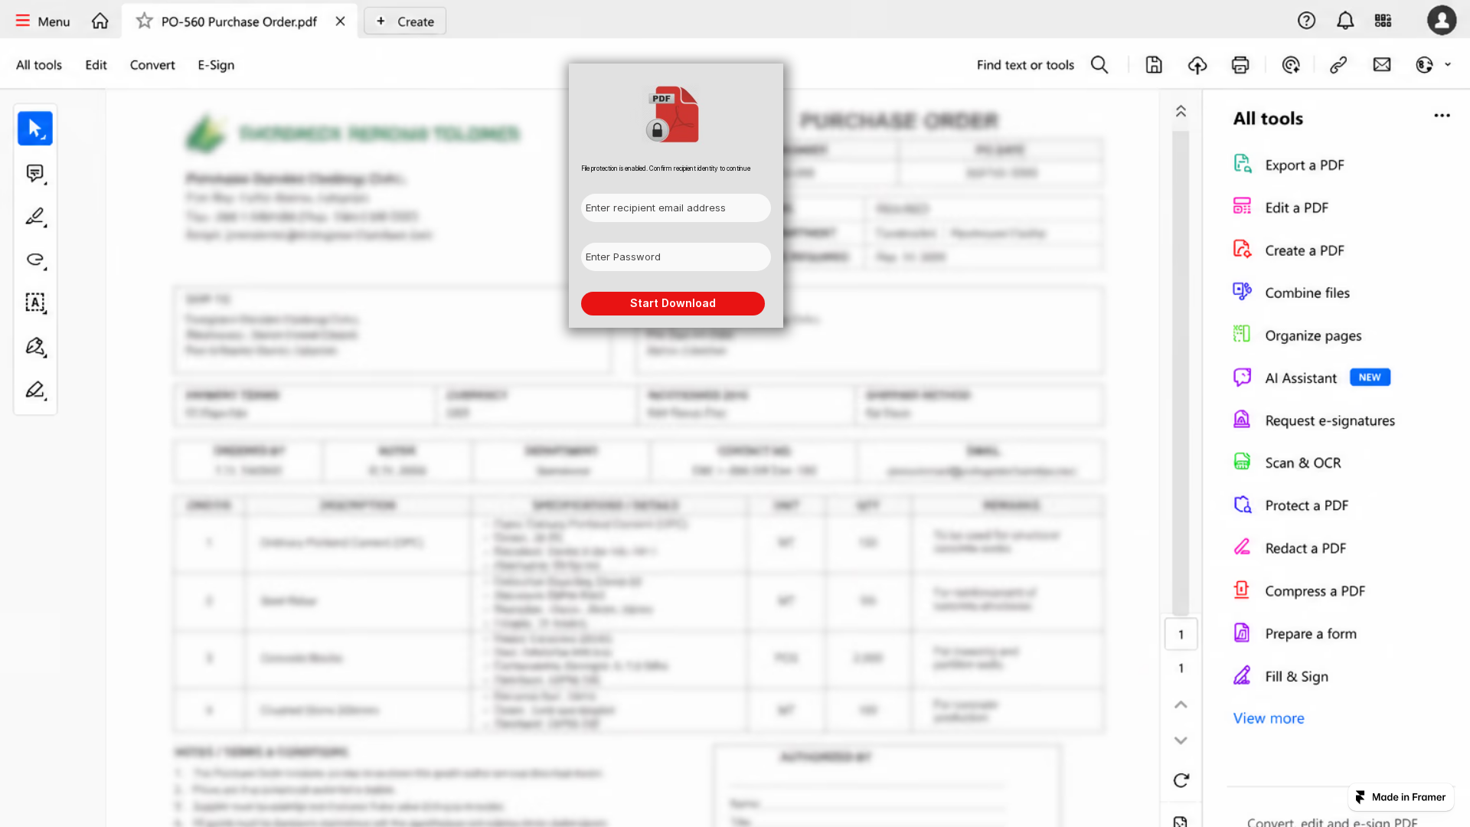Screen dimensions: 1470x827
Task: Open the comment tool in left toolbar
Action: pos(35,174)
